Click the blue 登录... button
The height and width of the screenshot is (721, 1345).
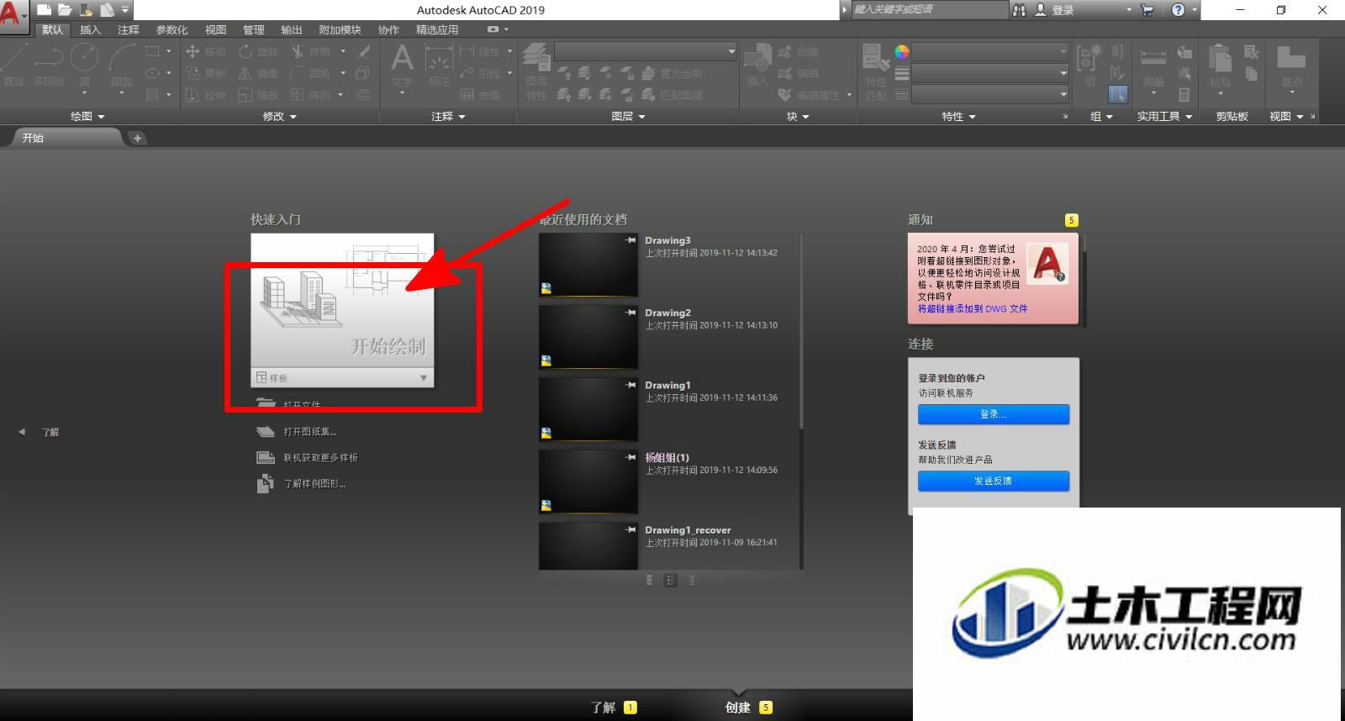994,414
